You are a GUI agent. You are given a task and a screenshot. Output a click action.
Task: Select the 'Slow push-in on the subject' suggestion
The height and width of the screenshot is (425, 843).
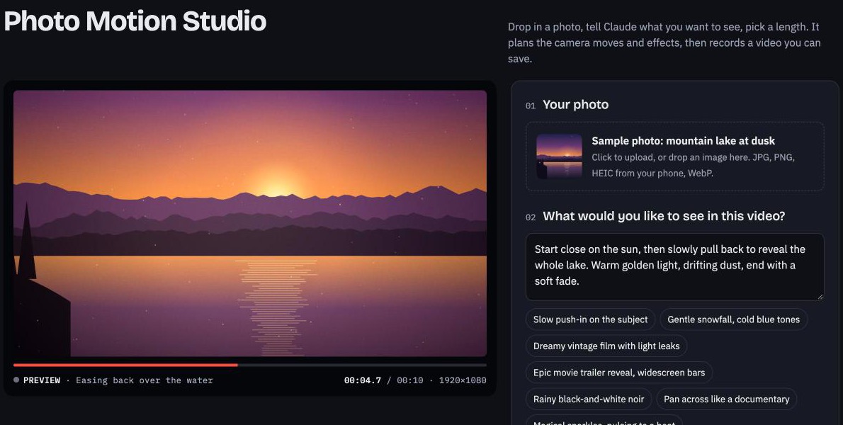click(x=590, y=319)
